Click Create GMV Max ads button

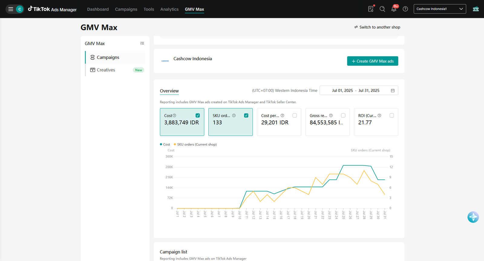coord(373,61)
